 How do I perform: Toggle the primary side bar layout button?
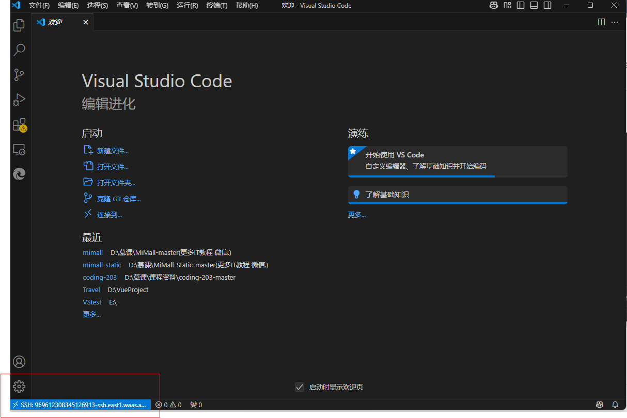(521, 6)
